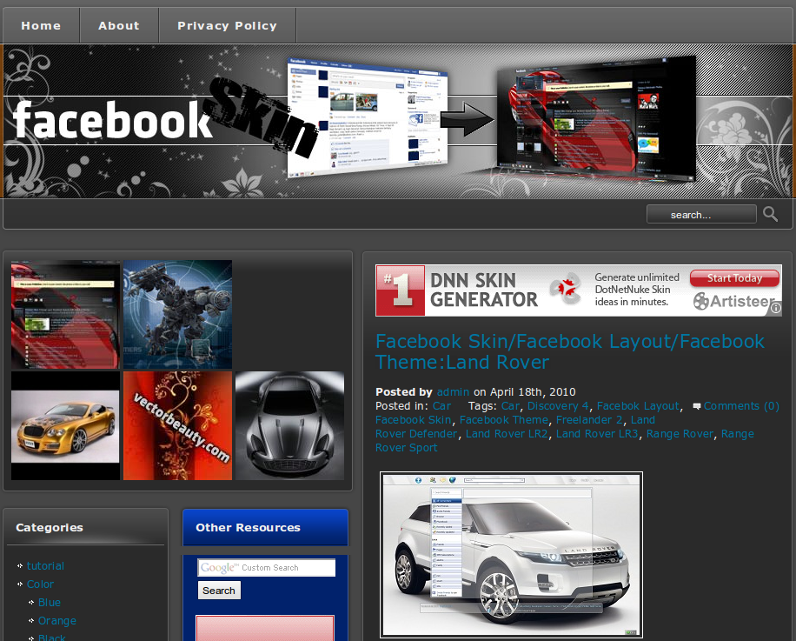Open the silver Aston Martin thumbnail
The height and width of the screenshot is (641, 796).
(x=290, y=425)
